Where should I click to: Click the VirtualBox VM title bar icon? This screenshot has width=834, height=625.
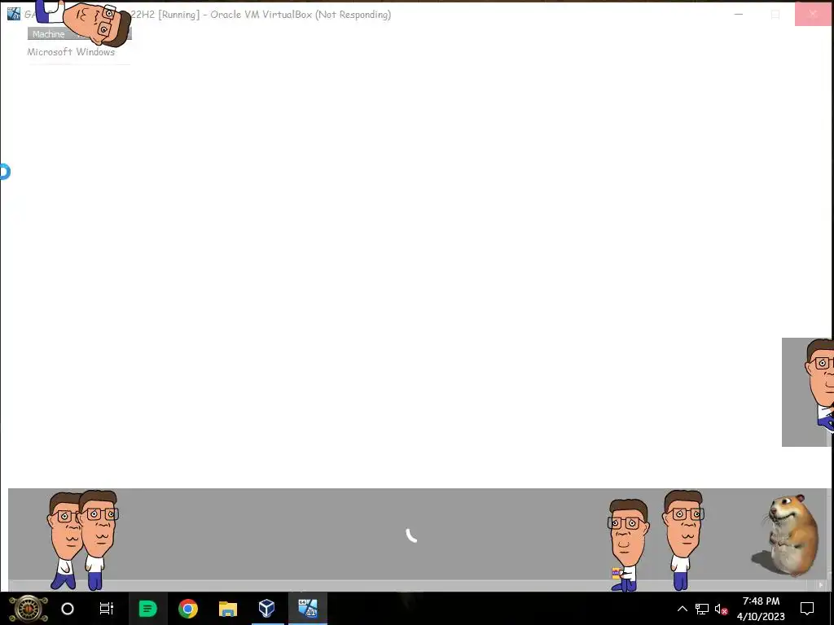pyautogui.click(x=13, y=15)
